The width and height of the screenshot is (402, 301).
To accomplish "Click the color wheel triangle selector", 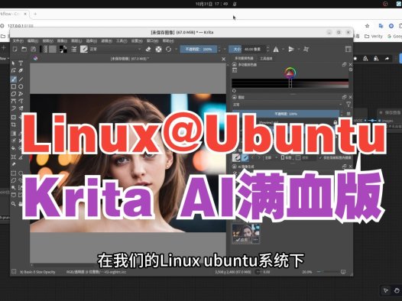I will click(290, 73).
